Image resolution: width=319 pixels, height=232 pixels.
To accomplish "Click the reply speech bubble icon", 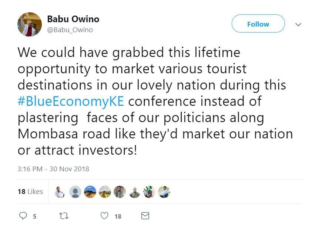I will (23, 216).
